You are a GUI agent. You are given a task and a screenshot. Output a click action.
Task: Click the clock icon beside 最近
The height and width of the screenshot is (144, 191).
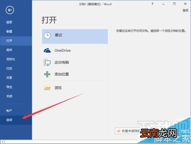pos(47,36)
